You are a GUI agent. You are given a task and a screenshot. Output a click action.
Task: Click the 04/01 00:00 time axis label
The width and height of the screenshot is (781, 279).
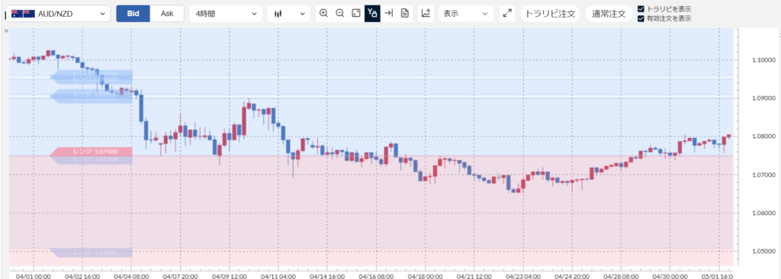33,275
